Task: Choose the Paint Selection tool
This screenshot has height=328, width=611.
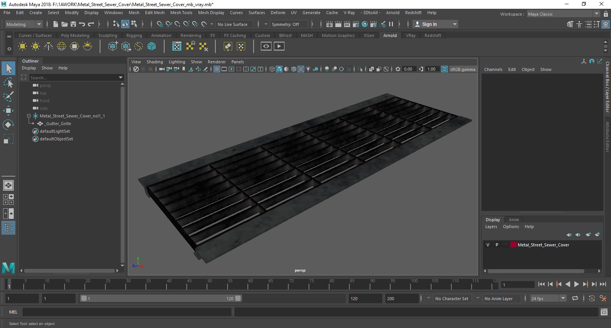Action: coord(8,96)
